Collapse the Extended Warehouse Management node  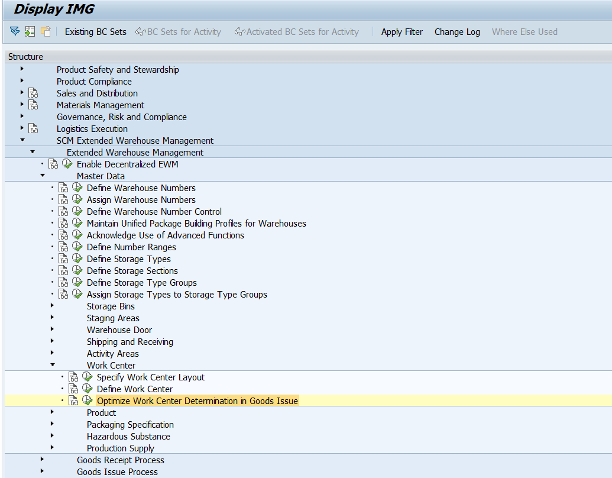pyautogui.click(x=33, y=151)
